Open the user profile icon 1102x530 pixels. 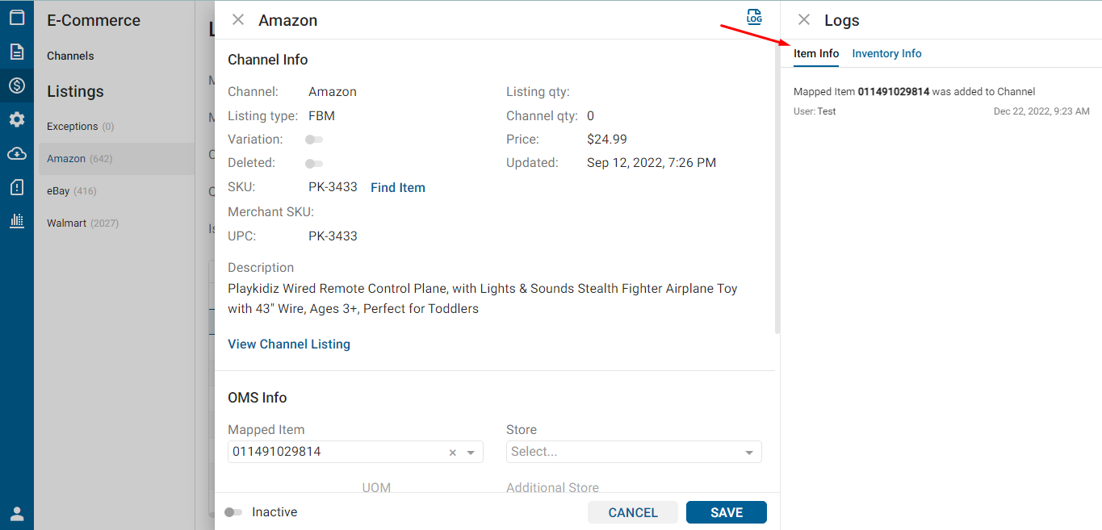click(x=17, y=514)
